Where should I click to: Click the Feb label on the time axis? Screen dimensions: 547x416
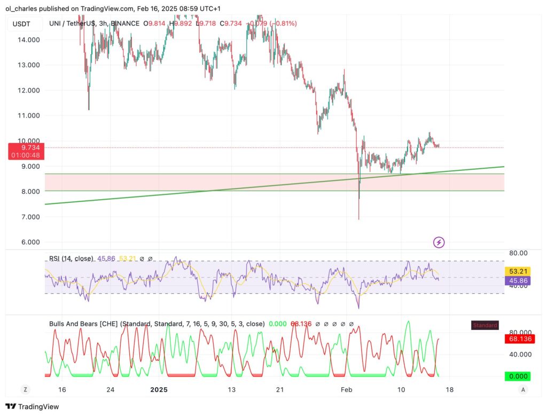click(346, 390)
